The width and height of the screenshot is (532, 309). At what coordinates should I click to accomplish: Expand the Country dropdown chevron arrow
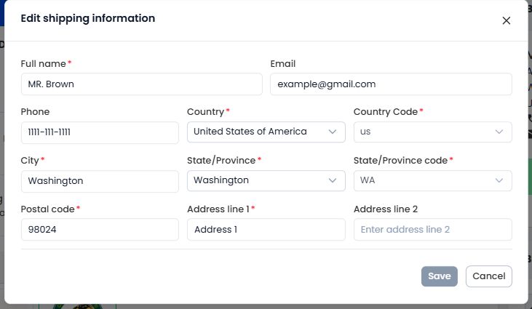click(333, 132)
